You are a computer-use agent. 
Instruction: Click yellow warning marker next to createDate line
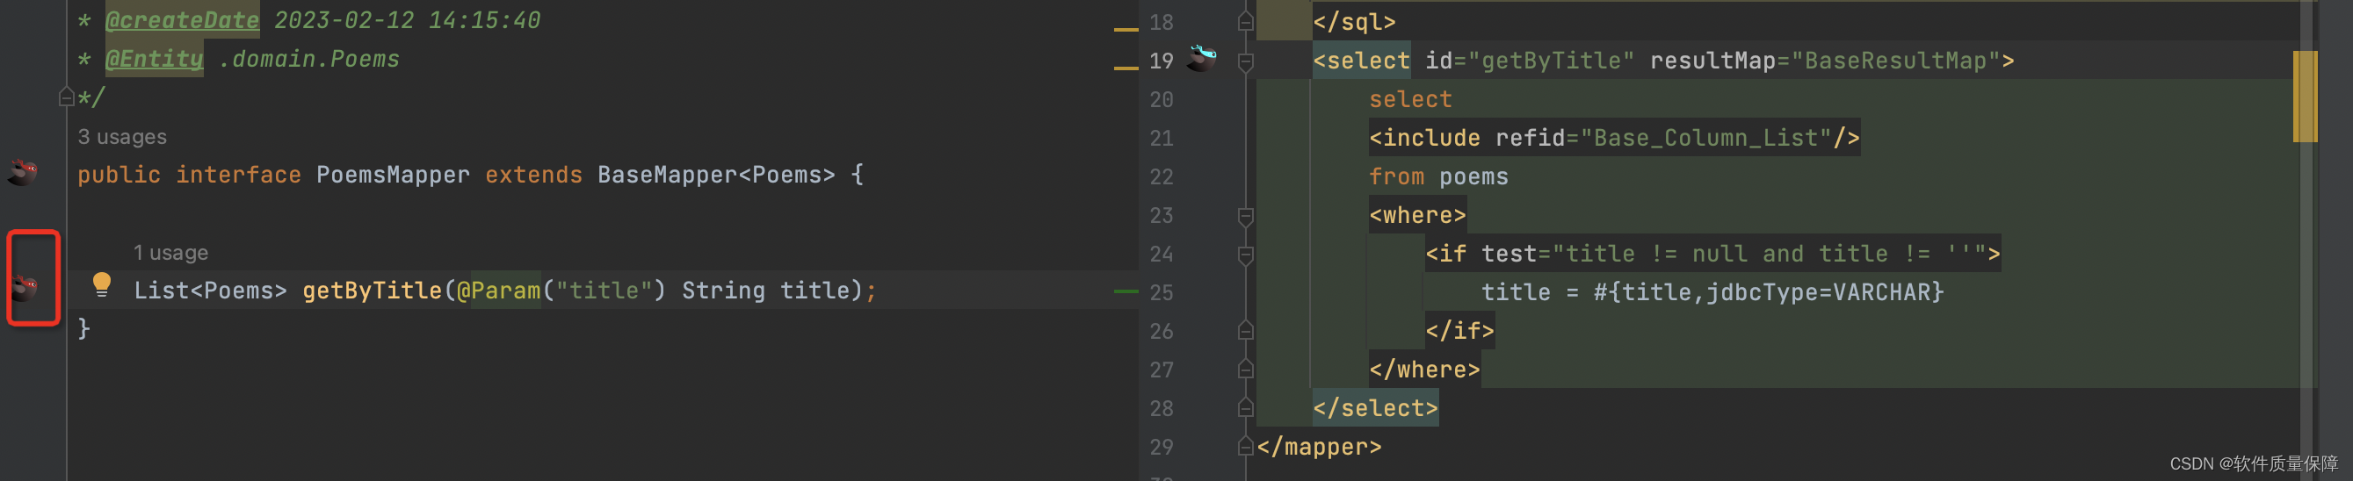pos(1126,29)
